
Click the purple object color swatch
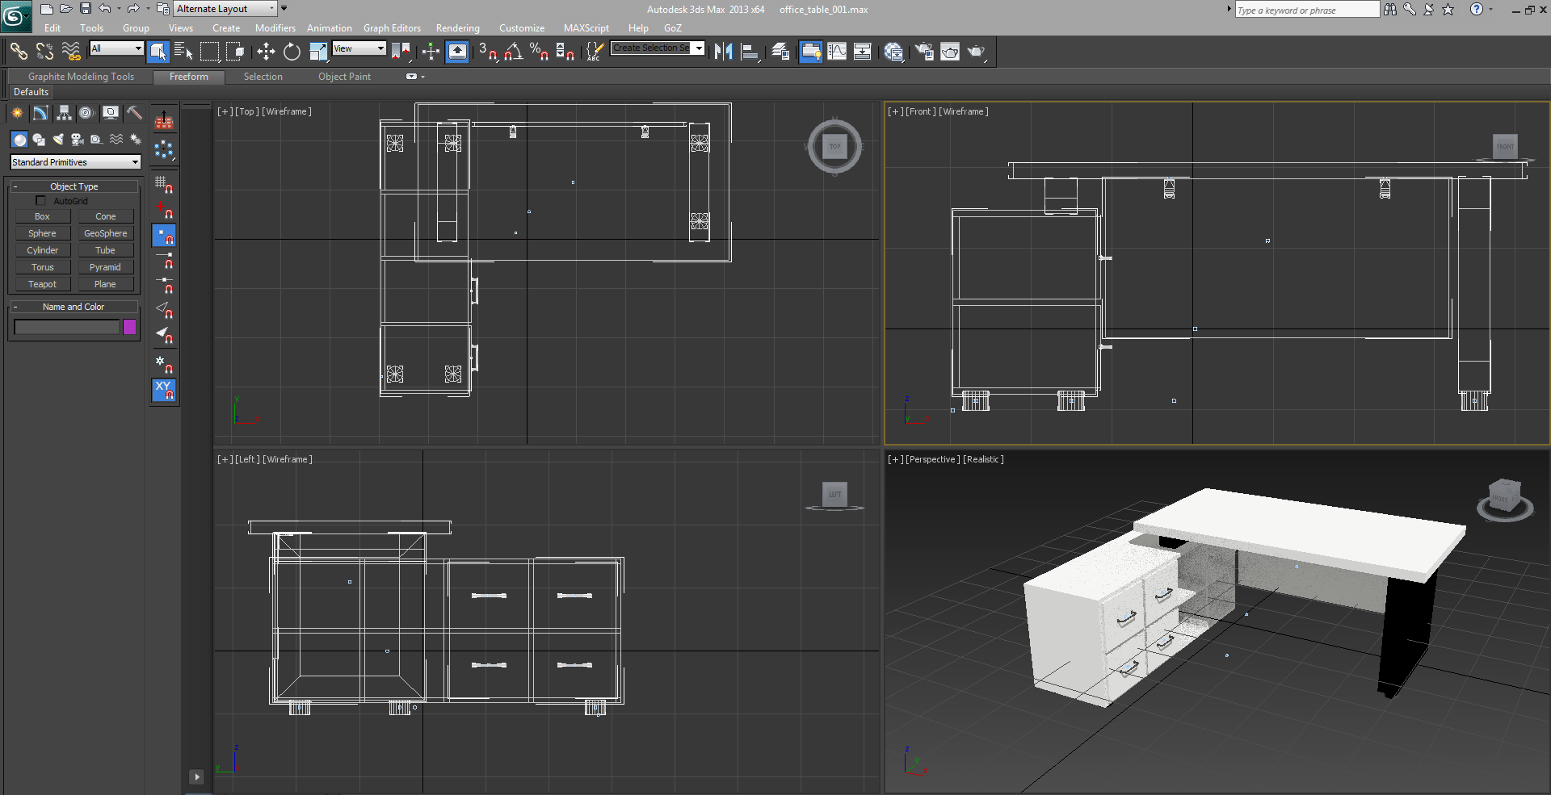click(x=129, y=327)
